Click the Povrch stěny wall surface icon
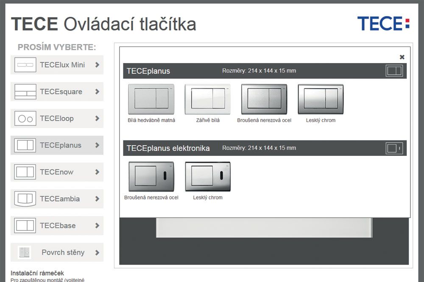This screenshot has height=282, width=424. pos(24,252)
